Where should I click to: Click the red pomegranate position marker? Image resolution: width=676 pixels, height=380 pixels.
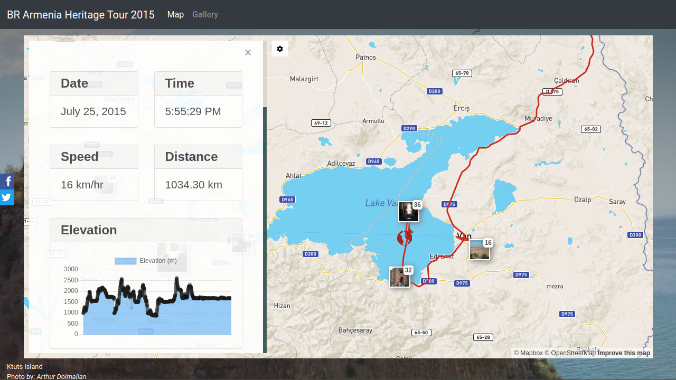coord(404,237)
